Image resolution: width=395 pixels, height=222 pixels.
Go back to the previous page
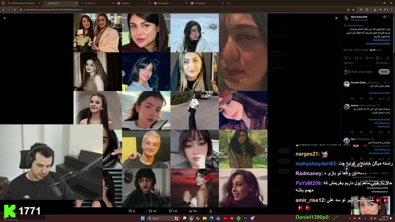click(x=3, y=10)
